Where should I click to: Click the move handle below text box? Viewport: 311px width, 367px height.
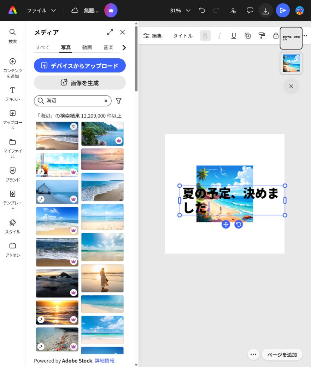click(225, 225)
